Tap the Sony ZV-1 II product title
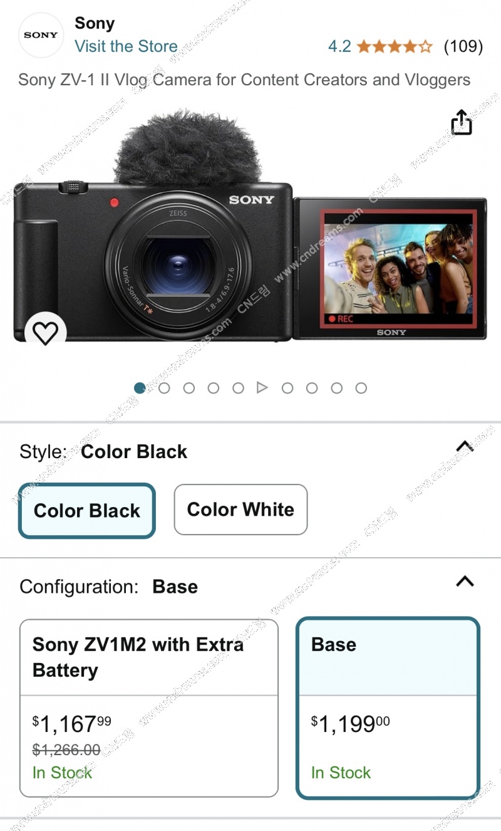Image resolution: width=501 pixels, height=831 pixels. (244, 80)
